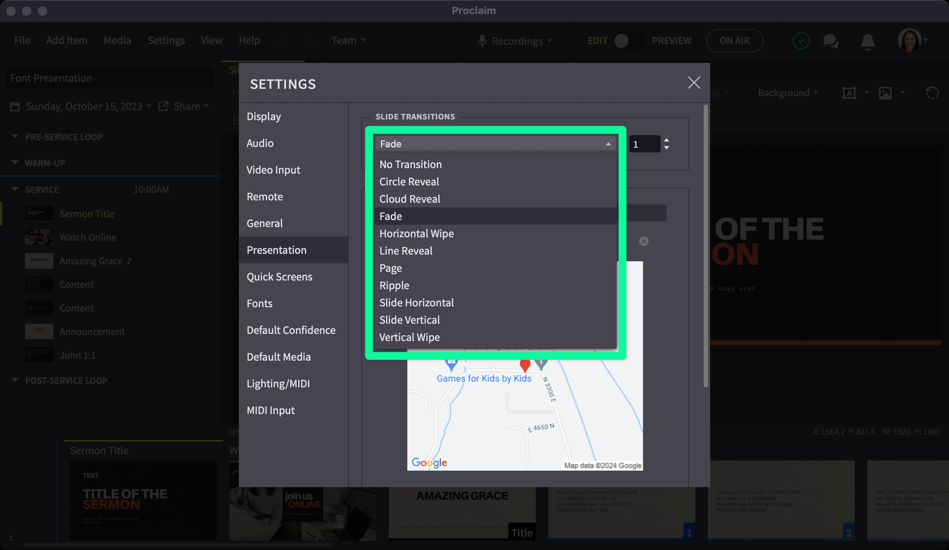The height and width of the screenshot is (550, 949).
Task: Click the transition duration input field
Action: click(x=645, y=144)
